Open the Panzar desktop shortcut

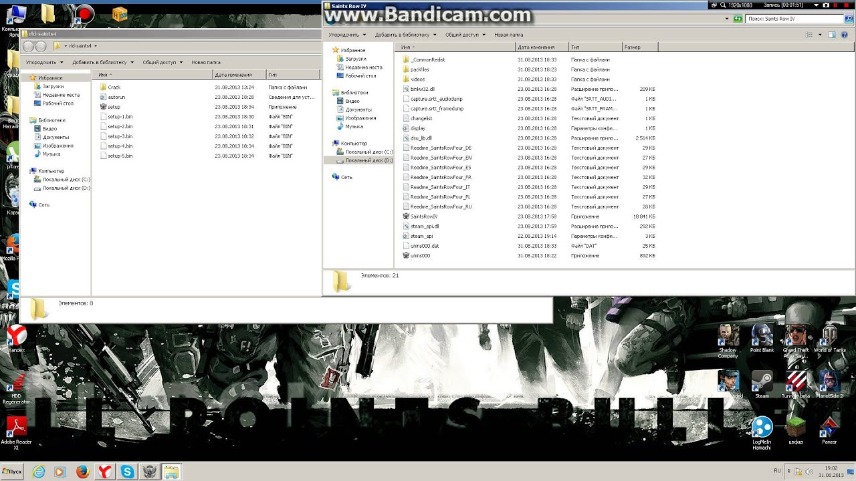(829, 430)
